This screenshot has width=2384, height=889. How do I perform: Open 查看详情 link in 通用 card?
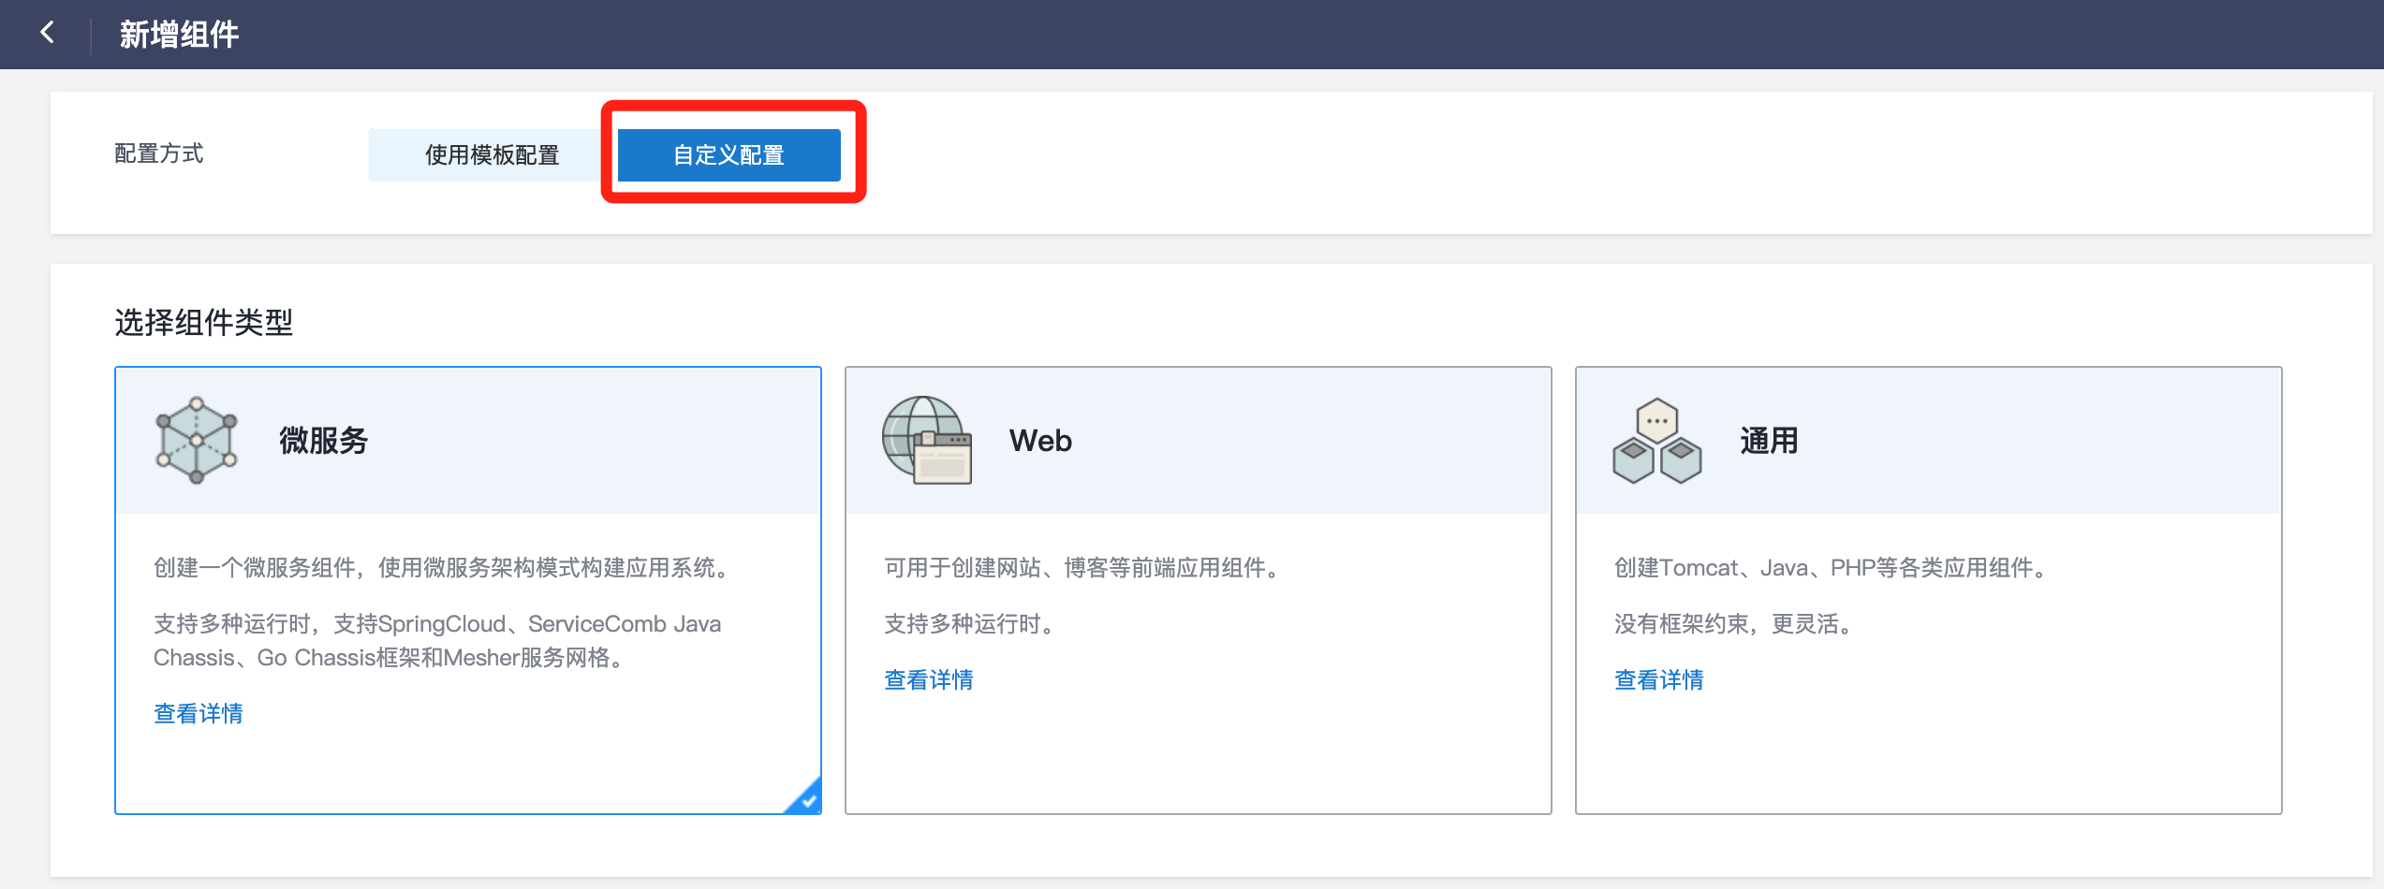1659,679
